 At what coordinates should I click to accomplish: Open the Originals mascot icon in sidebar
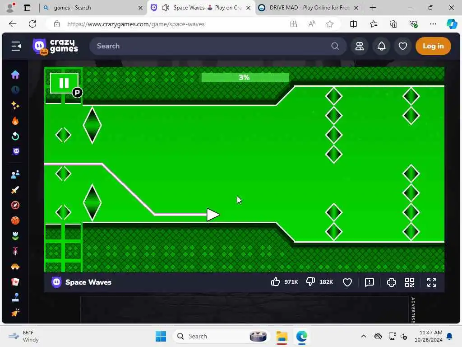tap(16, 151)
